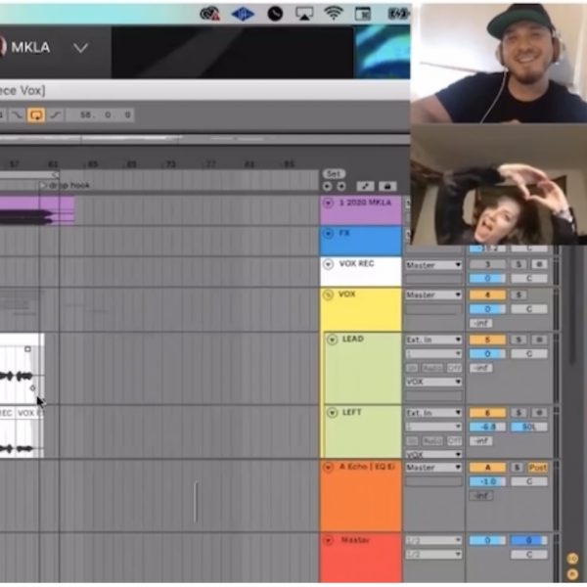Open the black clock menu bar icon
The image size is (587, 587).
pos(275,14)
